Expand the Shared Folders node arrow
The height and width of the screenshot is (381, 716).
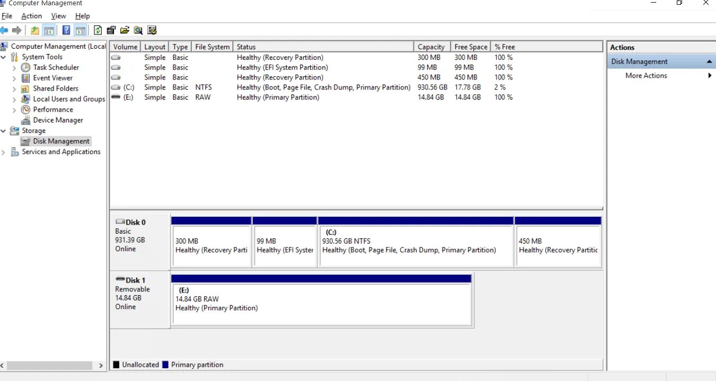pyautogui.click(x=14, y=89)
